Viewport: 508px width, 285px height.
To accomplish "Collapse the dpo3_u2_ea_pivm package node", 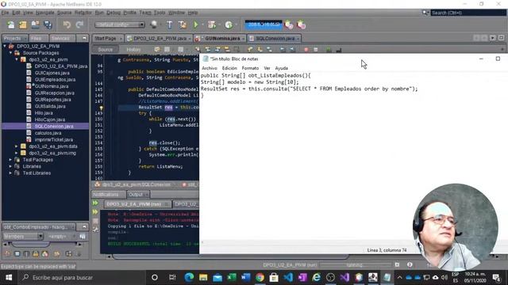I will pos(17,59).
